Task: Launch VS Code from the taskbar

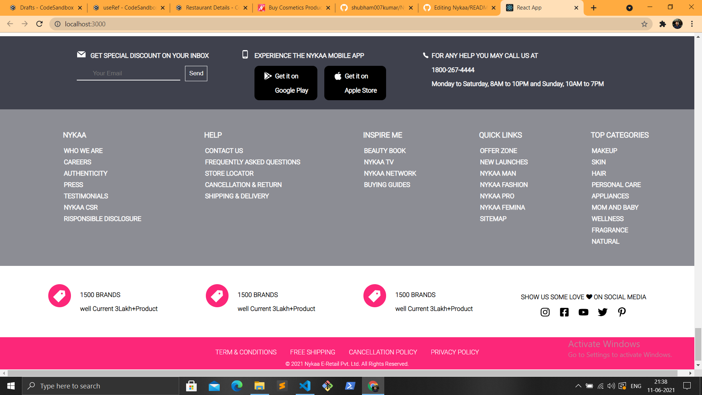Action: point(305,386)
